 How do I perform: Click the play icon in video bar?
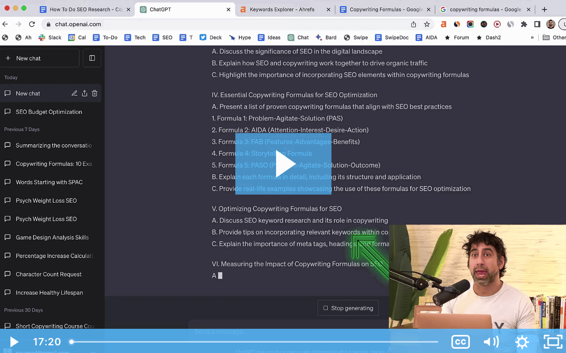(x=14, y=342)
